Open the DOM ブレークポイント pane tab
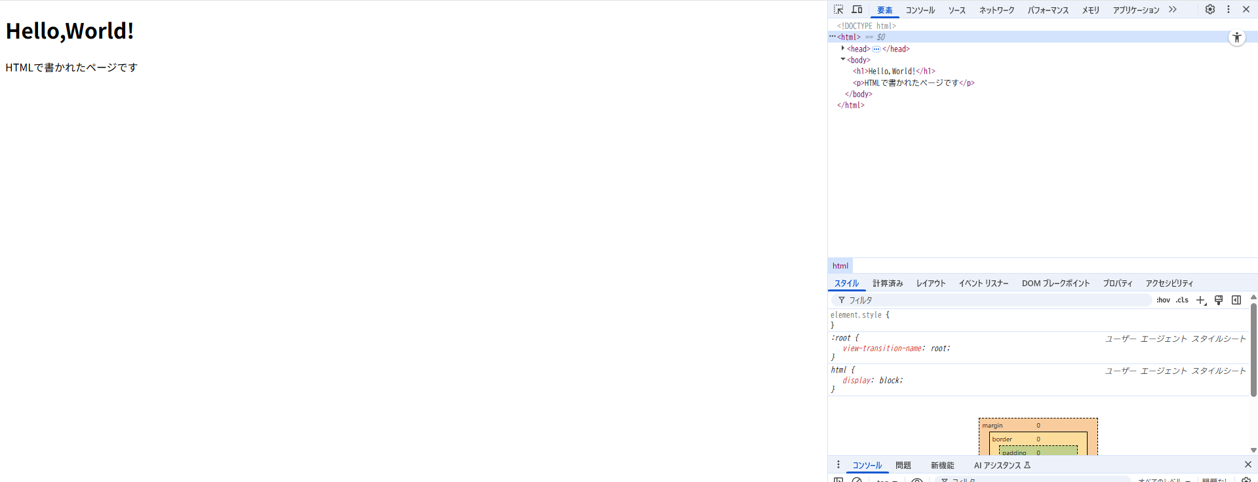The width and height of the screenshot is (1258, 482). click(1055, 284)
